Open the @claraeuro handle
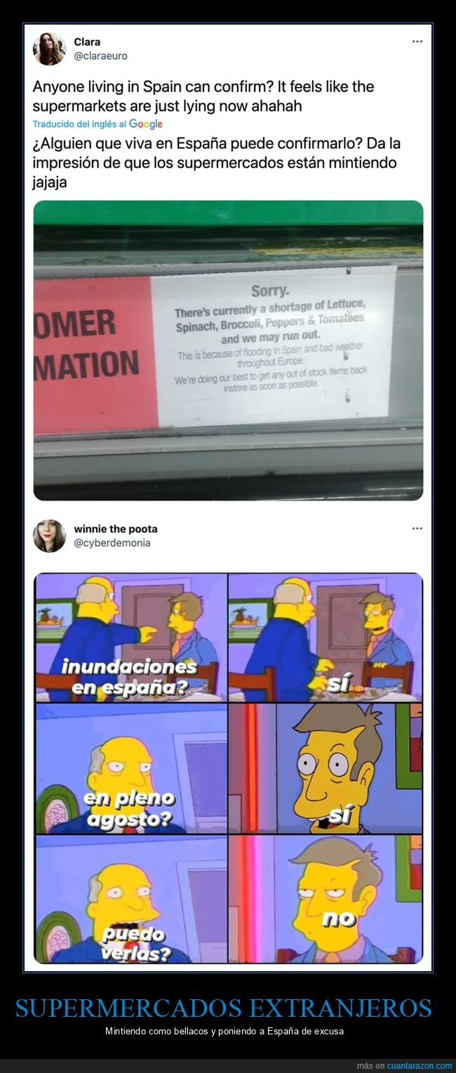 100,55
